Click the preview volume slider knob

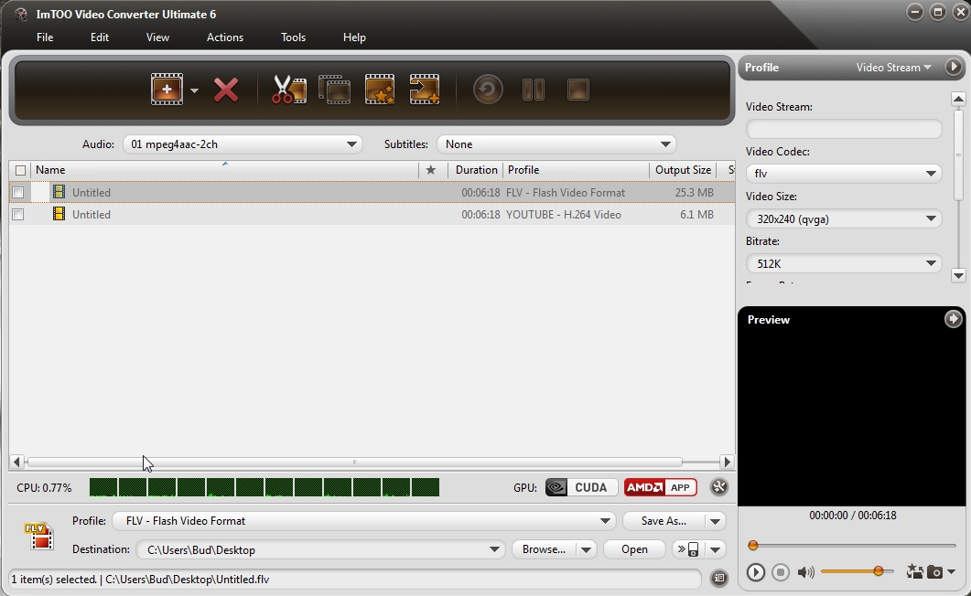click(x=879, y=571)
